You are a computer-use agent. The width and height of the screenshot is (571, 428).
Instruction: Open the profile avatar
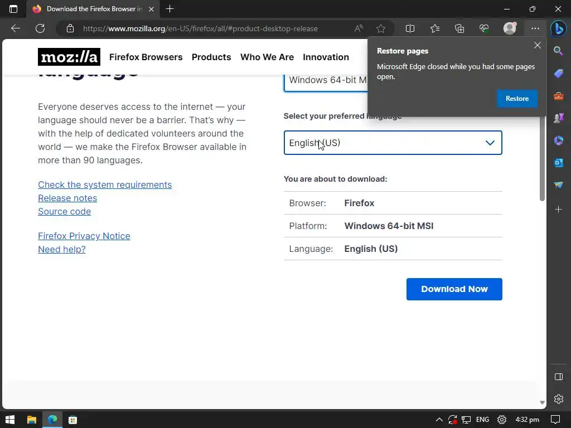coord(510,28)
